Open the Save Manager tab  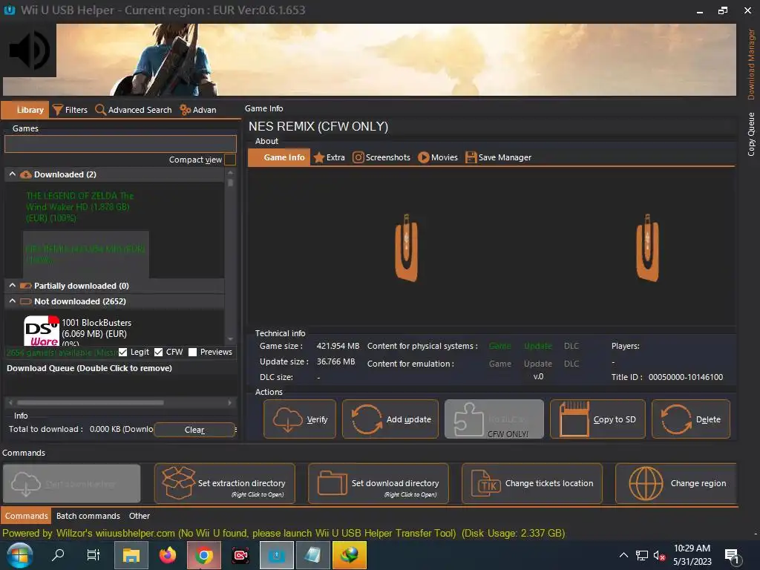click(498, 157)
